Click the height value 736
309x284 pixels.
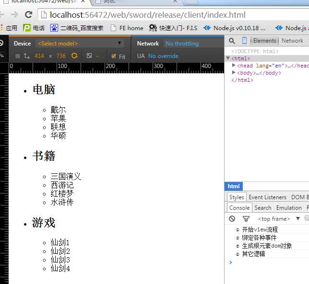[x=61, y=56]
